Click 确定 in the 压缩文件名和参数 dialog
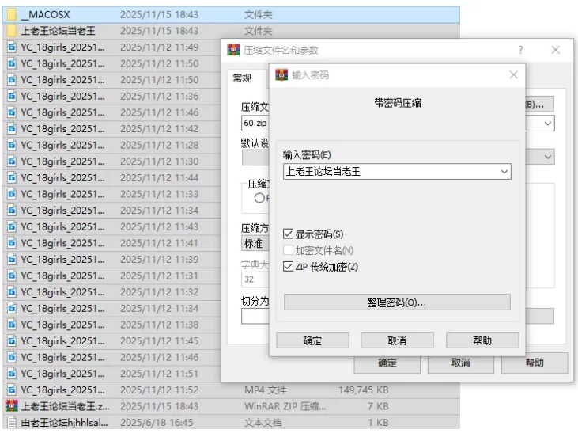The width and height of the screenshot is (578, 437). click(x=387, y=364)
